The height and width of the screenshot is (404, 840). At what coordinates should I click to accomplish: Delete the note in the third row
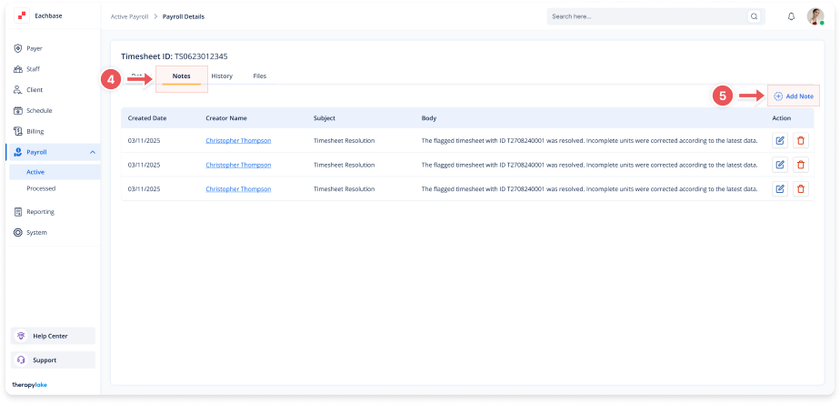coord(801,189)
